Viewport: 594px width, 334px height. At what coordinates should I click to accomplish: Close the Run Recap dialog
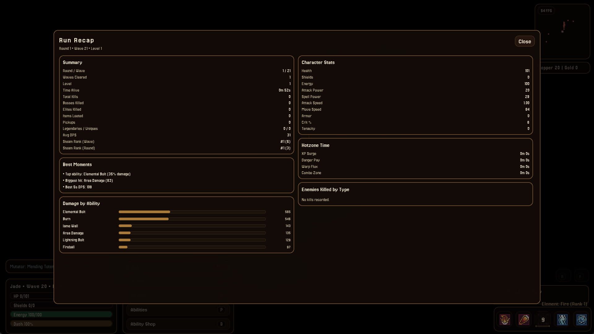(x=524, y=41)
